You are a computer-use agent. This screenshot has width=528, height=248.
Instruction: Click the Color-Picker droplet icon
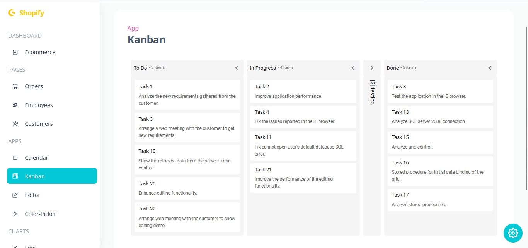coord(15,214)
